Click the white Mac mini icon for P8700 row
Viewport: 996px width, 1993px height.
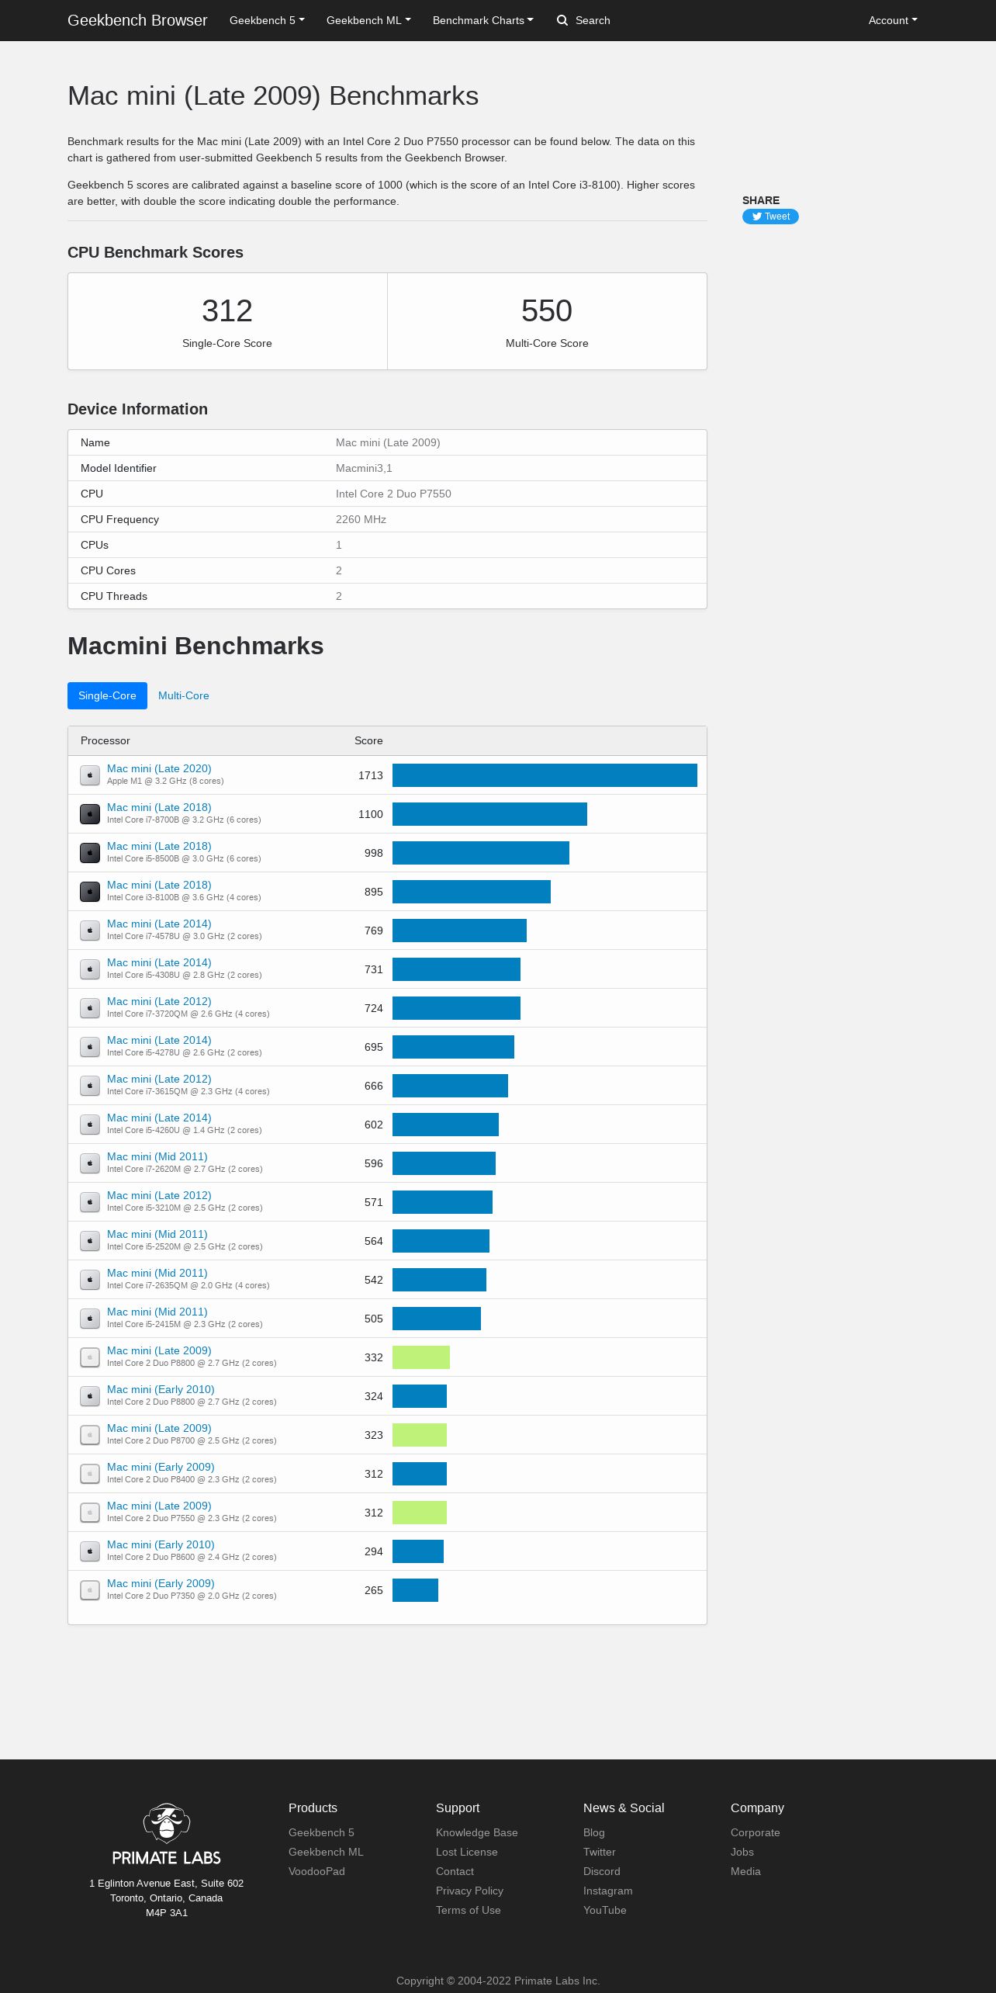pos(90,1435)
